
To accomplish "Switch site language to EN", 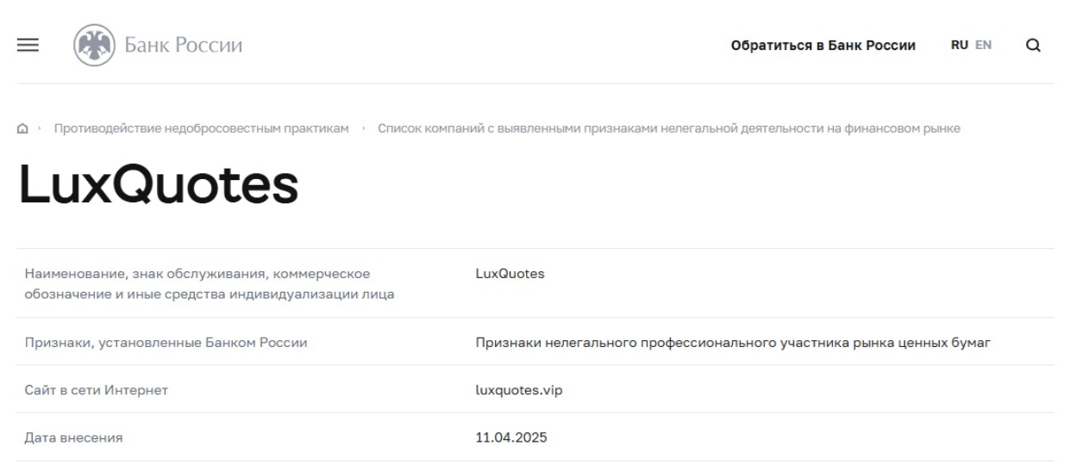I will (983, 46).
